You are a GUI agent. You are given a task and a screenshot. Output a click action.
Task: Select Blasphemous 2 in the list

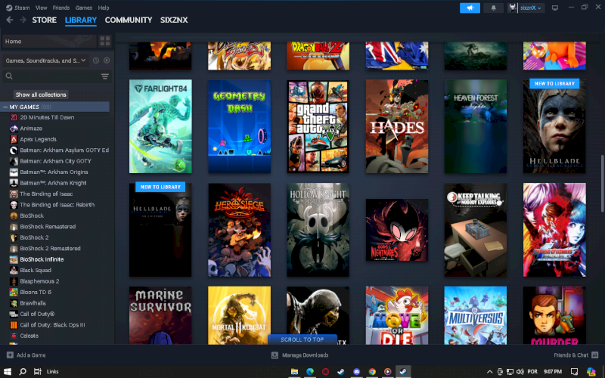[39, 281]
